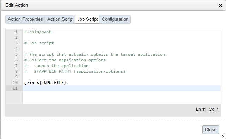This screenshot has width=226, height=139.
Task: Click the dialog resize grip icon
Action: (223, 135)
